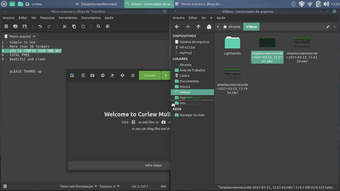Close the *Novo arquivo tab
The image size is (340, 191).
point(34,36)
